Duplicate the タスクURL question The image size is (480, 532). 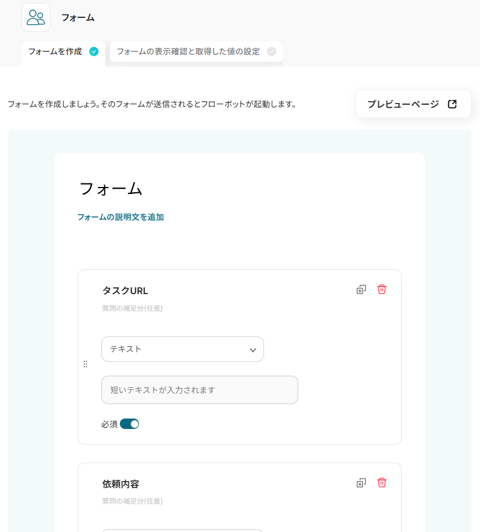(x=361, y=289)
